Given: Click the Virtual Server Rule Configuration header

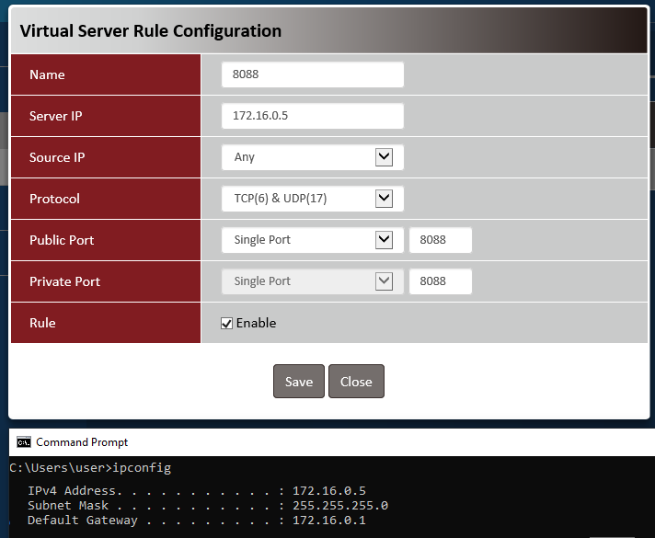Looking at the screenshot, I should 151,30.
